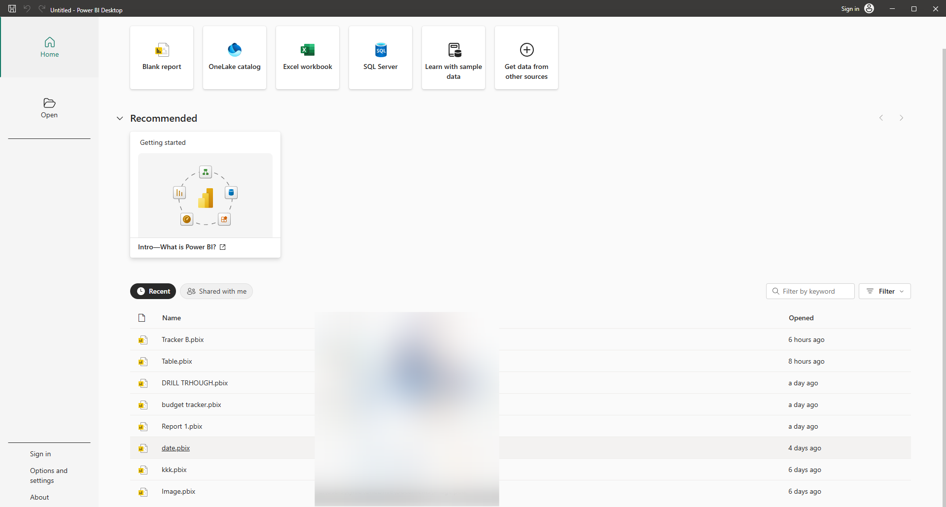
Task: Open kkk.pbix file
Action: click(x=174, y=470)
